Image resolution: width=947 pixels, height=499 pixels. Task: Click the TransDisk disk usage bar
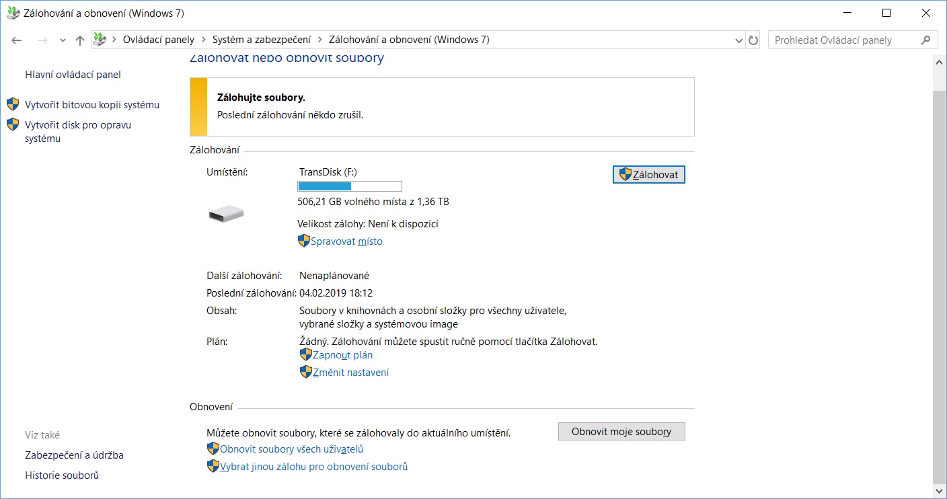(350, 186)
